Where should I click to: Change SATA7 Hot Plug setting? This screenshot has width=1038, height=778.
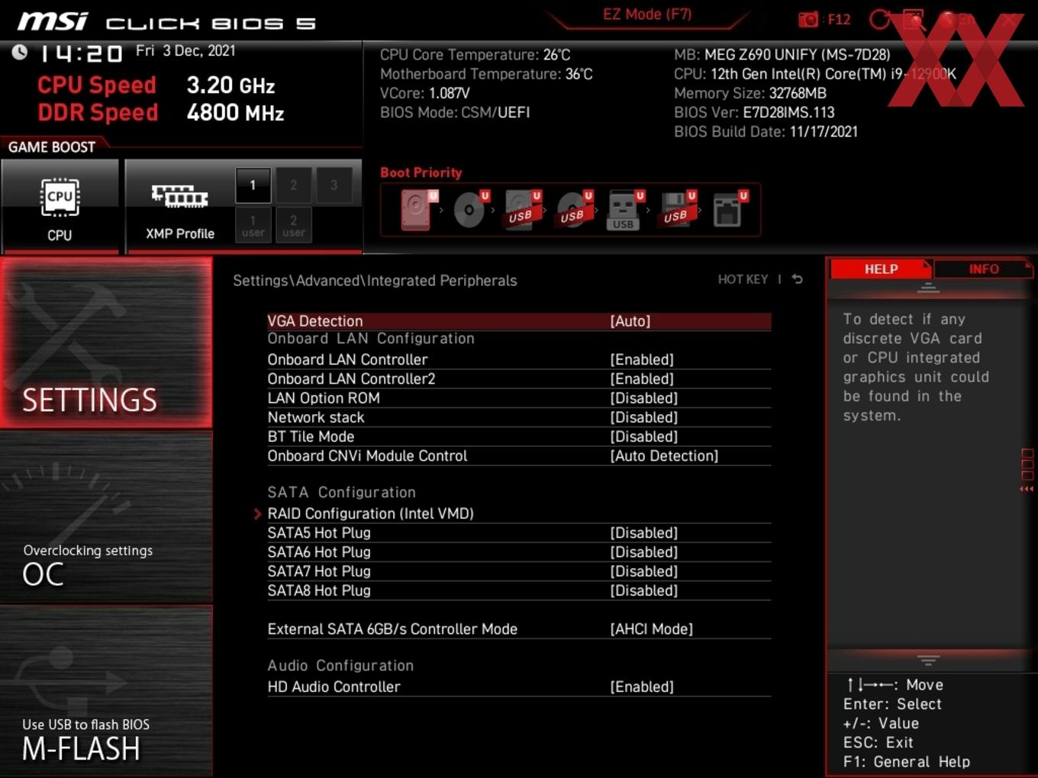[519, 571]
